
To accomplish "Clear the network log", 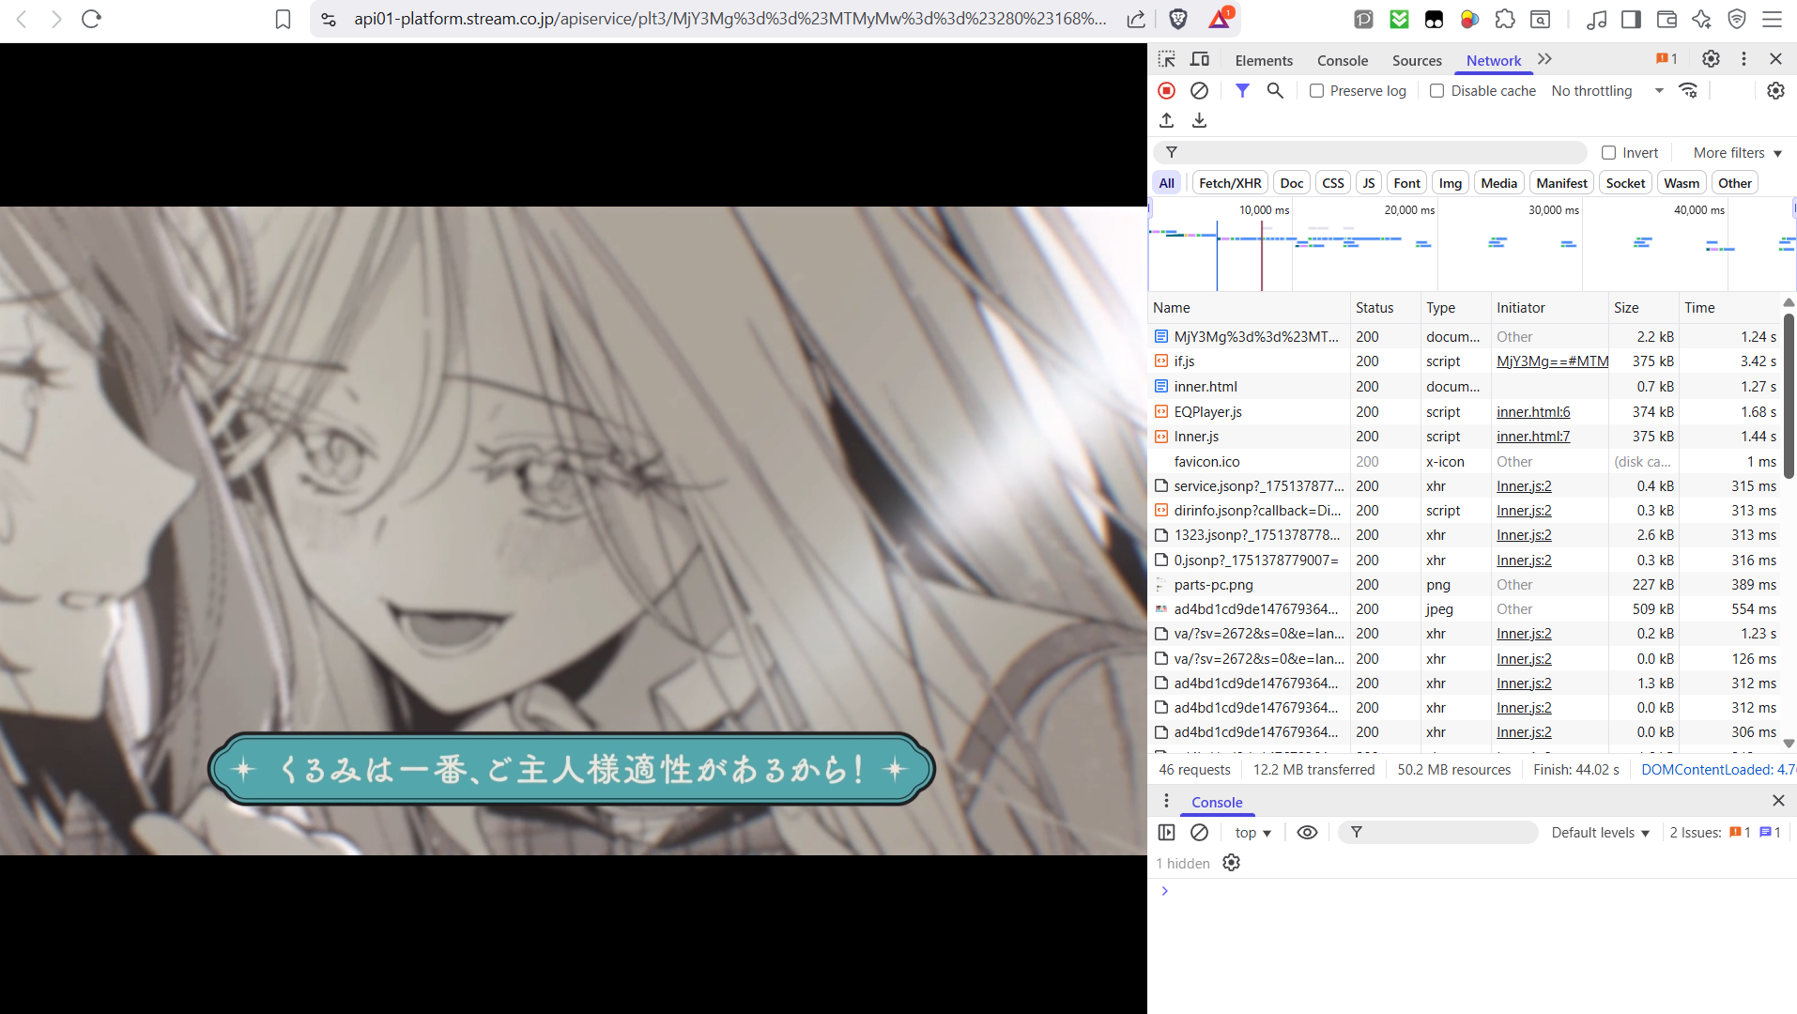I will [x=1199, y=90].
